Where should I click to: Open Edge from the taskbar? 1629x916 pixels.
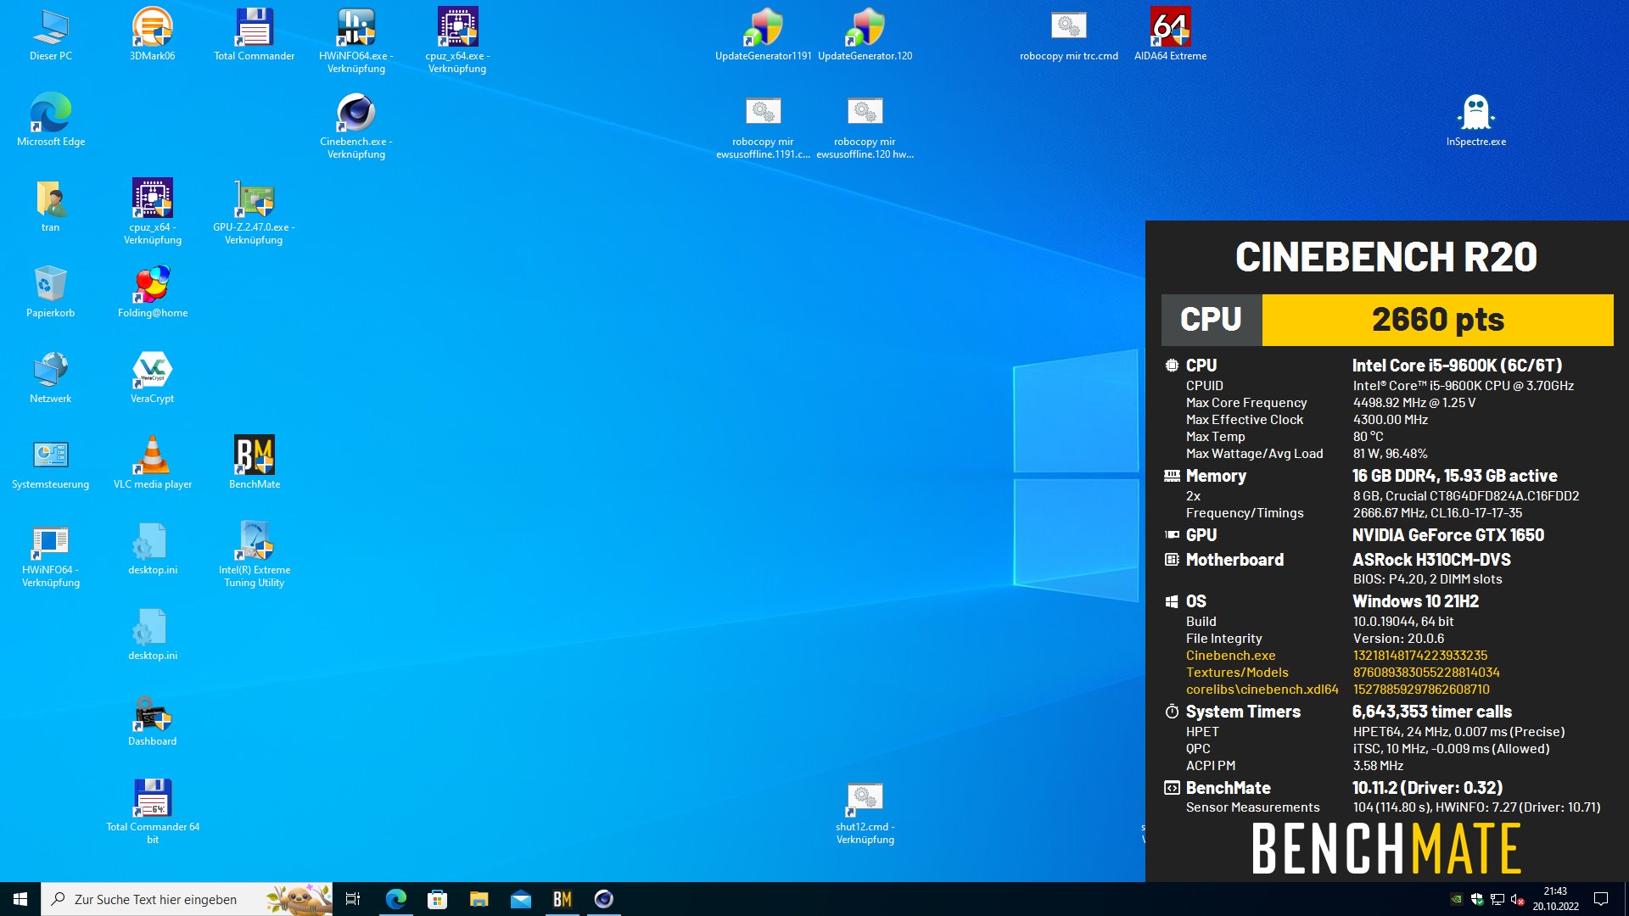(395, 899)
